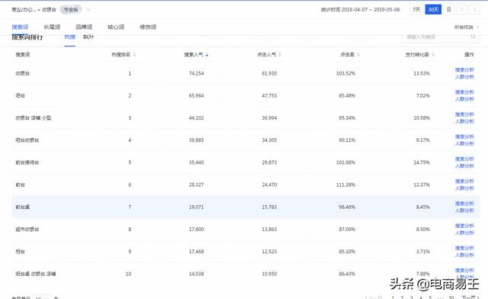Open the 所有终端 terminal dropdown

pyautogui.click(x=467, y=27)
